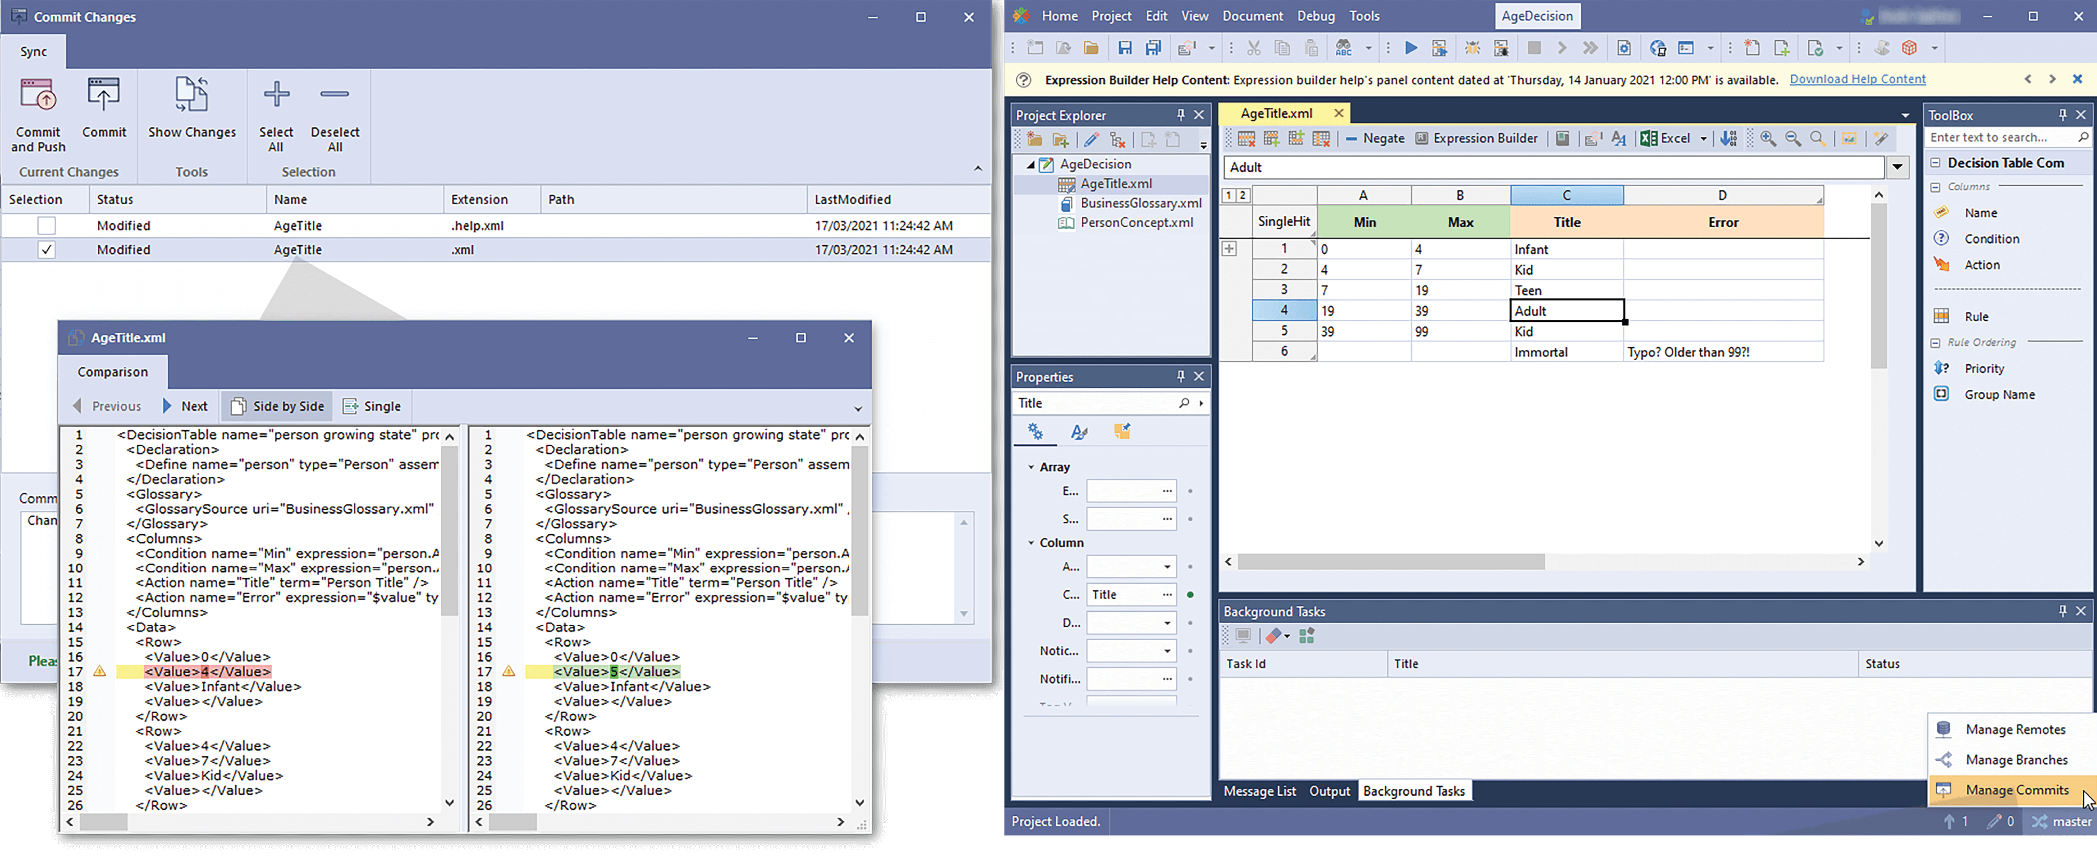Click the Find binoculars ABC icon

[1343, 48]
